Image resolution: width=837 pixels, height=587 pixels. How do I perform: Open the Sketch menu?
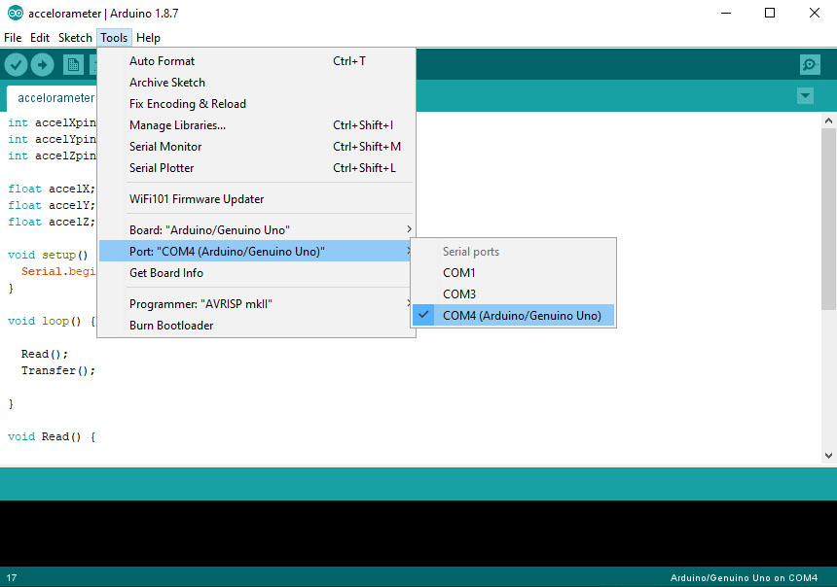pos(75,38)
